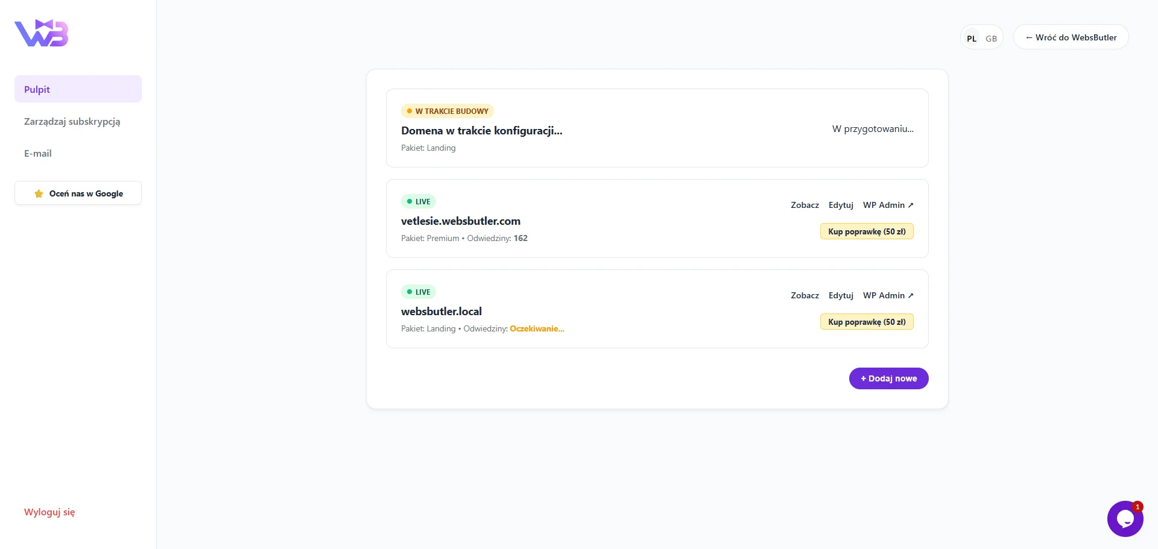Open the chat widget bubble

tap(1125, 518)
